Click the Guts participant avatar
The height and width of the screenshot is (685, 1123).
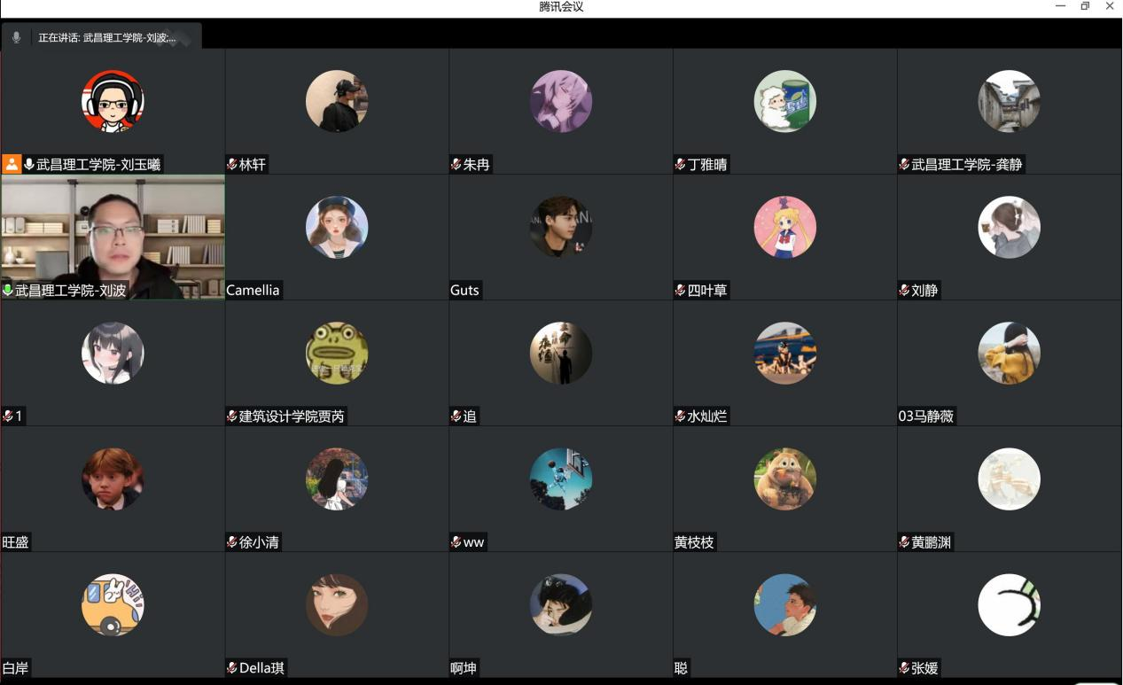[561, 227]
